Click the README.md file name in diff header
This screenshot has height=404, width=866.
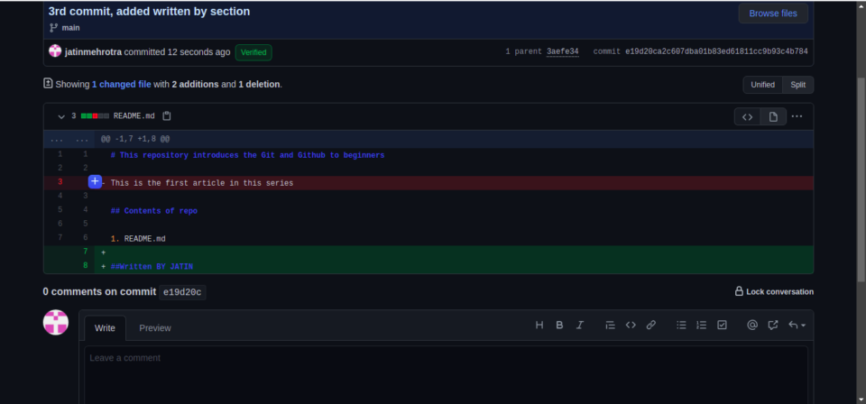134,116
